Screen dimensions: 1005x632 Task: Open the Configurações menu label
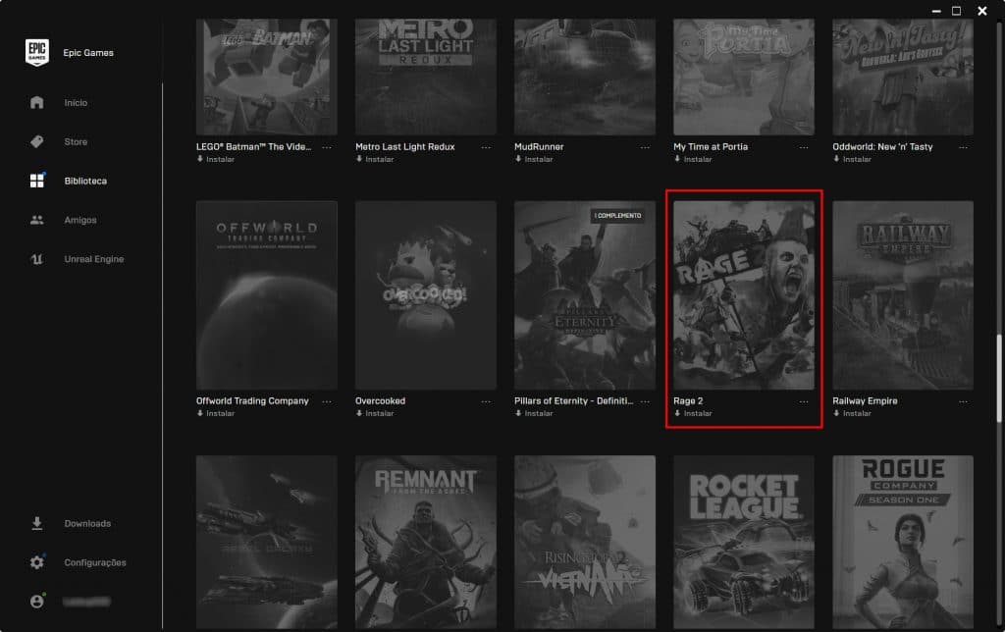coord(95,562)
